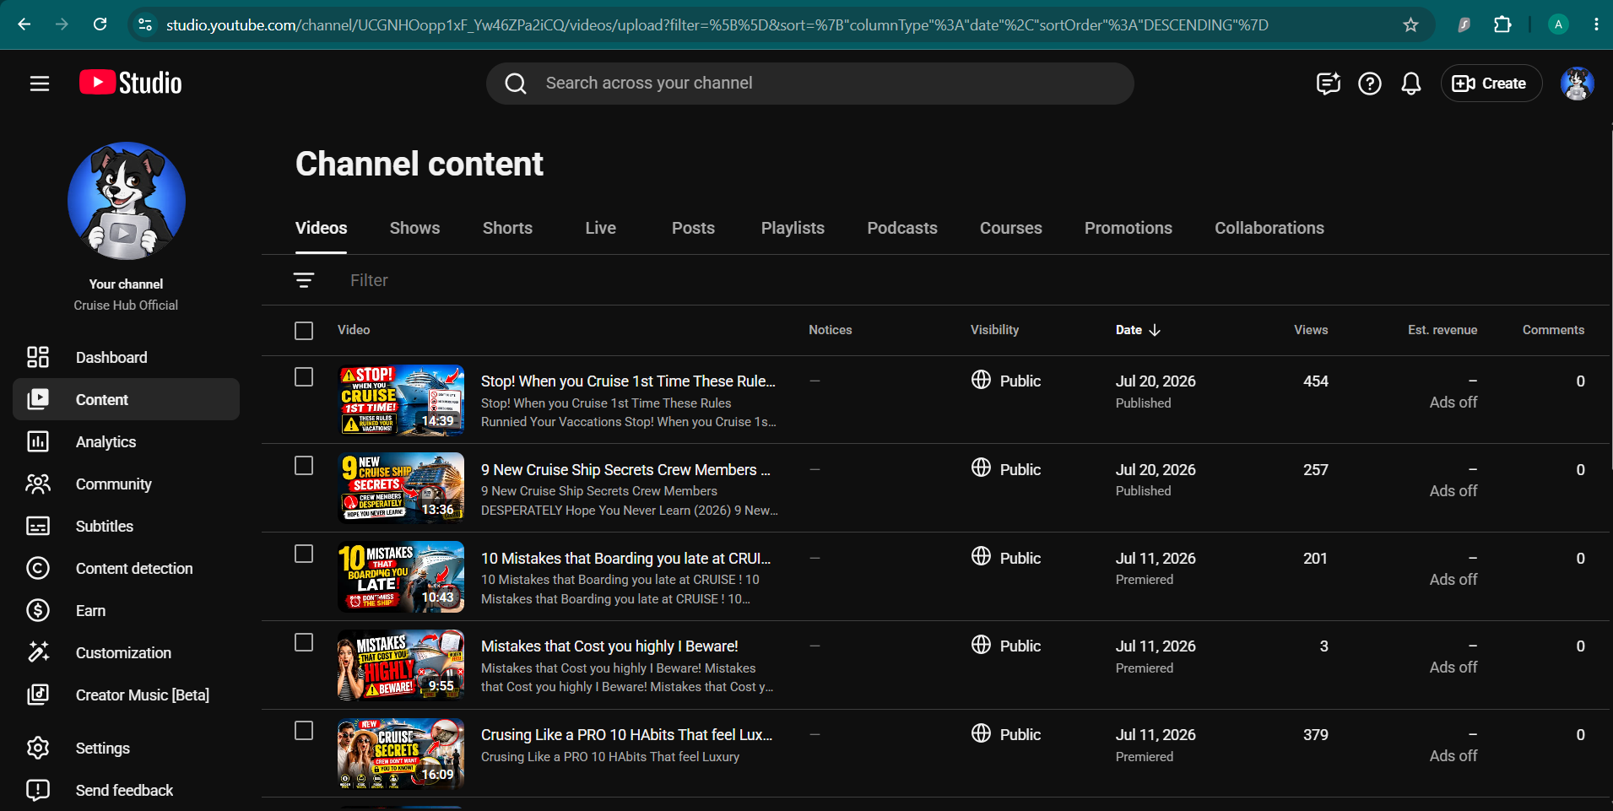The image size is (1613, 811).
Task: Open visibility options for 'Stop! When you Cruise' video
Action: [x=1006, y=381]
